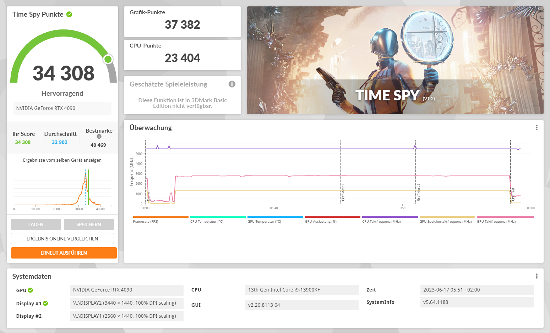This screenshot has width=550, height=333.
Task: Click the DISPLAY1 2560 × 1440 field
Action: (127, 316)
